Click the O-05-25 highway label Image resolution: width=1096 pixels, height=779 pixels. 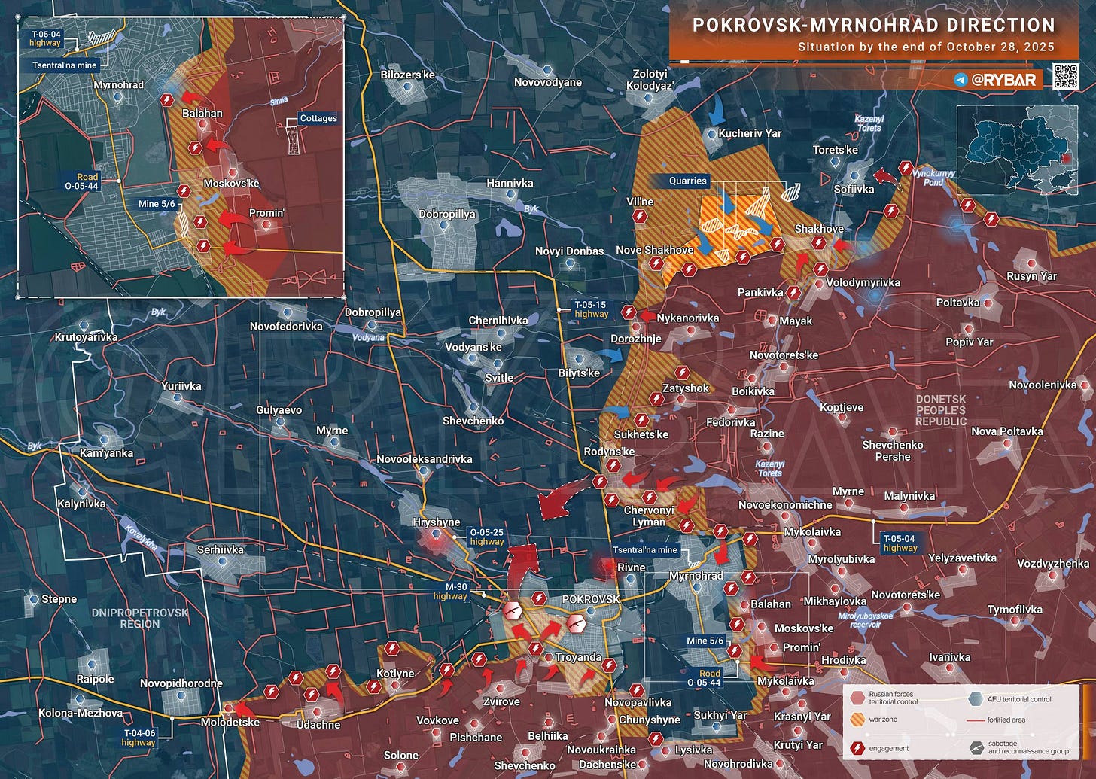(486, 537)
